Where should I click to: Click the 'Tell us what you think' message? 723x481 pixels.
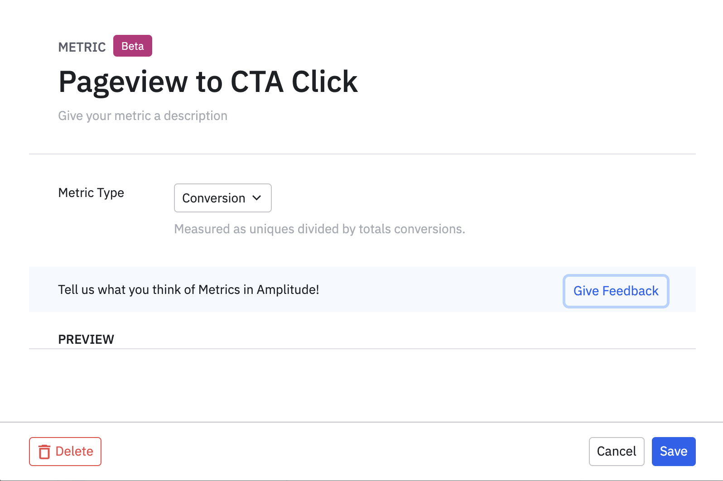point(188,290)
